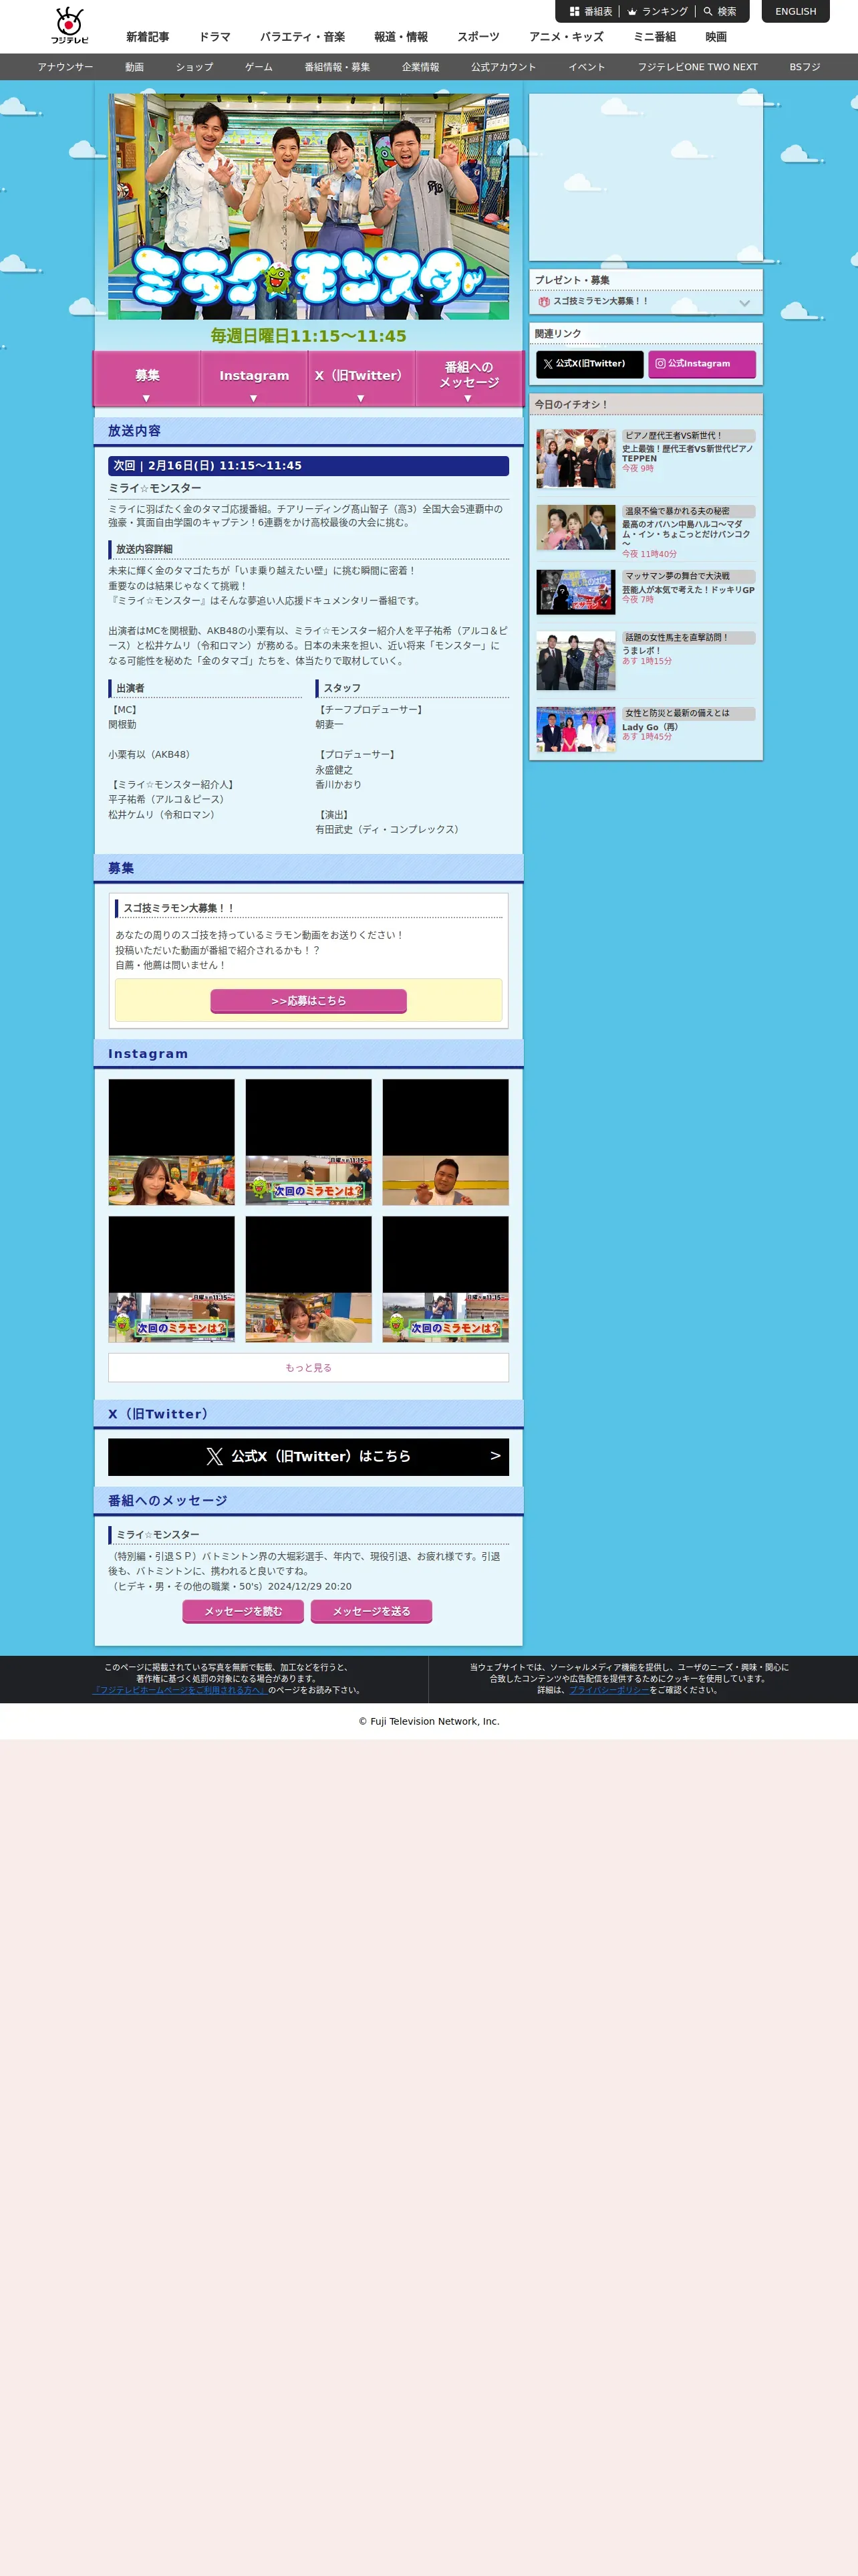Open バラエティ・音楽 menu
Image resolution: width=858 pixels, height=2576 pixels.
tap(303, 37)
